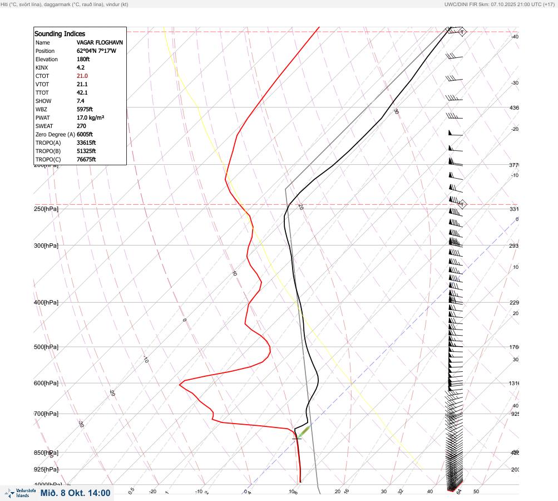This screenshot has height=501, width=558.
Task: Click the red CTOT value 21.0
Action: (x=82, y=76)
